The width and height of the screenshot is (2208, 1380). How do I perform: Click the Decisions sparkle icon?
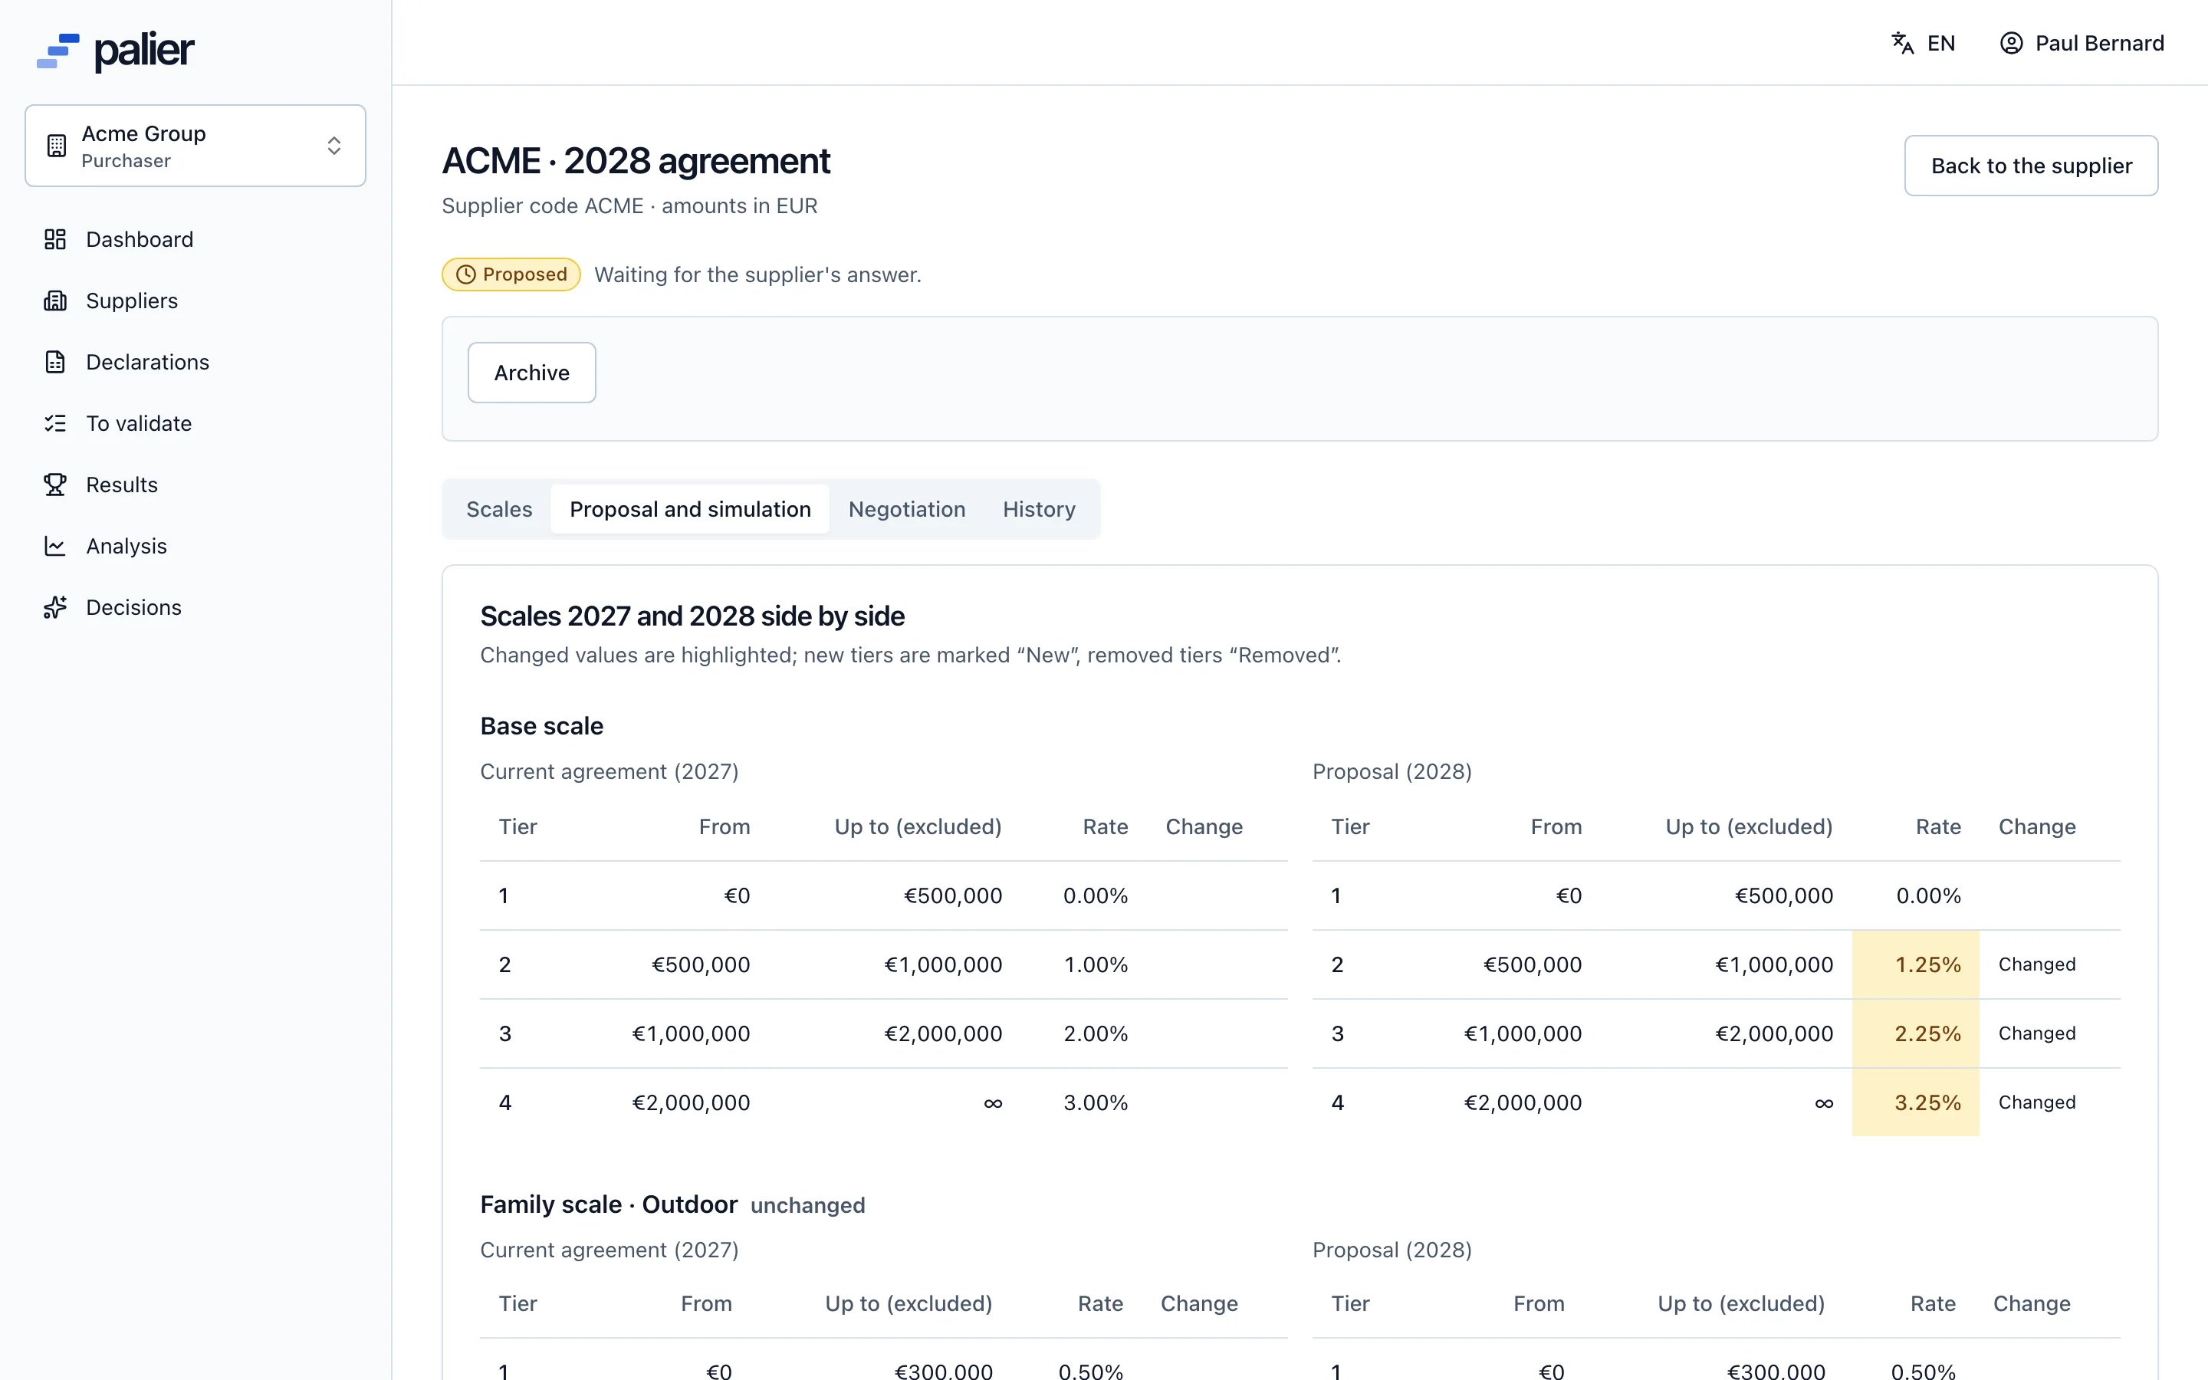point(54,607)
